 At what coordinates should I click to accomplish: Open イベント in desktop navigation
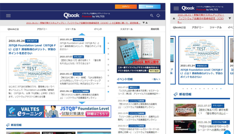click(98, 29)
